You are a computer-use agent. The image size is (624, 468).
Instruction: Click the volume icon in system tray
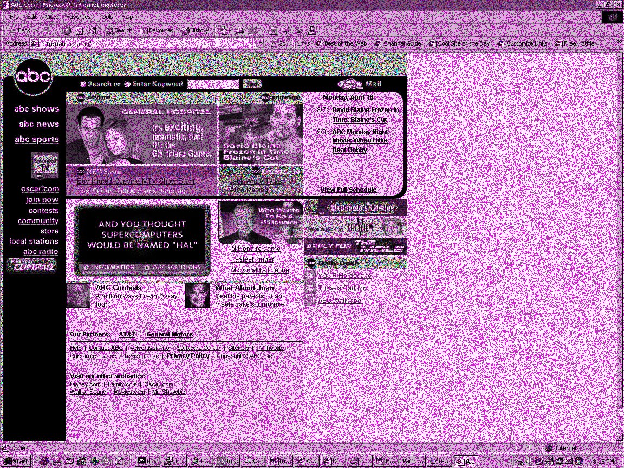(529, 461)
